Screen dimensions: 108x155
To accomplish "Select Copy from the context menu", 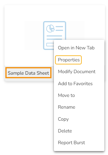I will pyautogui.click(x=63, y=119).
